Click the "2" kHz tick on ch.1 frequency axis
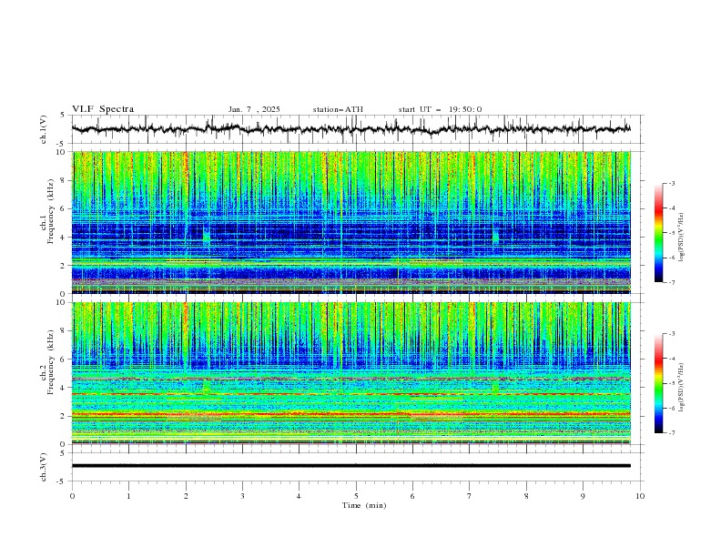721x557 pixels. point(64,266)
